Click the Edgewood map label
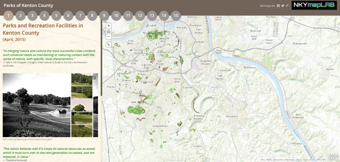The width and height of the screenshot is (340, 162). click(148, 82)
